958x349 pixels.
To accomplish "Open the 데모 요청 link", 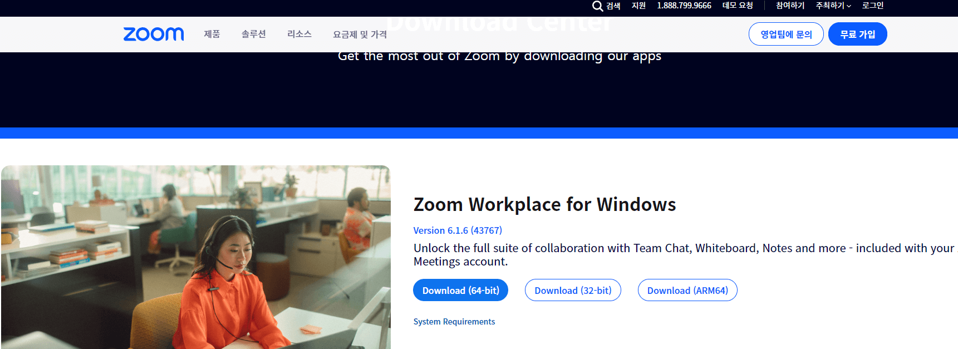I will tap(738, 6).
